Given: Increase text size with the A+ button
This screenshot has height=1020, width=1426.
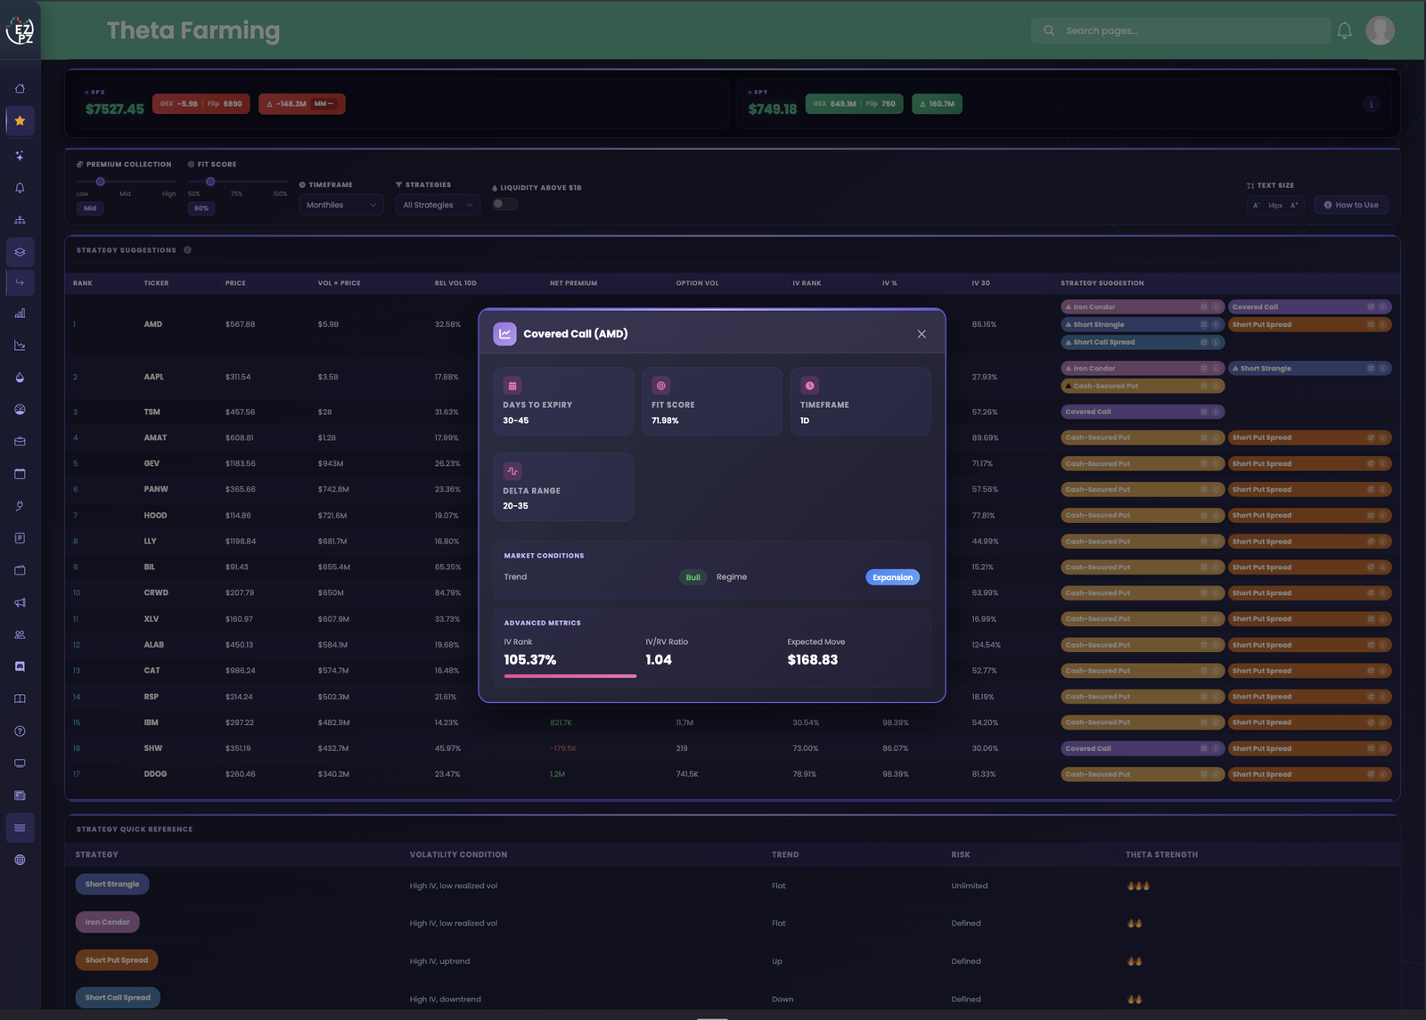Looking at the screenshot, I should point(1294,206).
